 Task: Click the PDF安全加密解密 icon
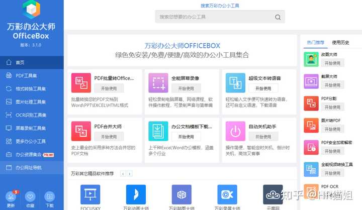pos(311,148)
